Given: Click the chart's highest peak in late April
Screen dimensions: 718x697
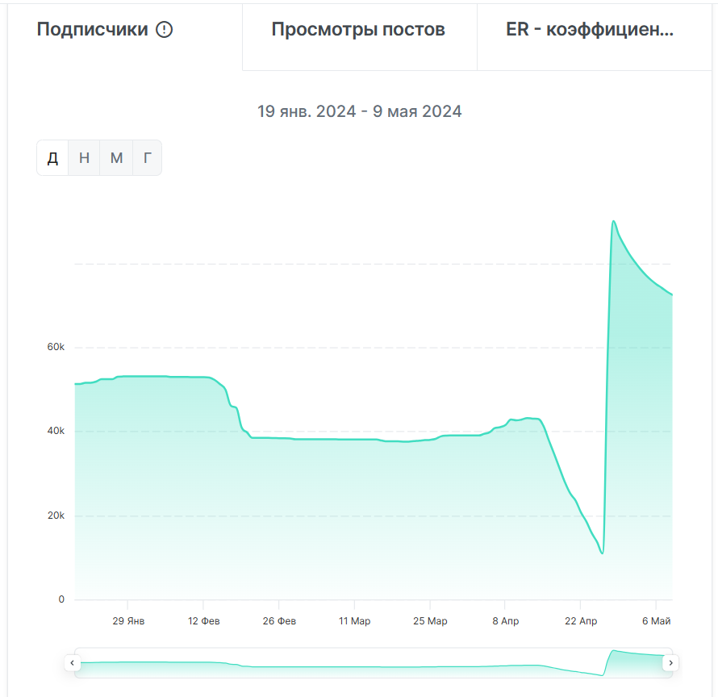Looking at the screenshot, I should coord(614,221).
